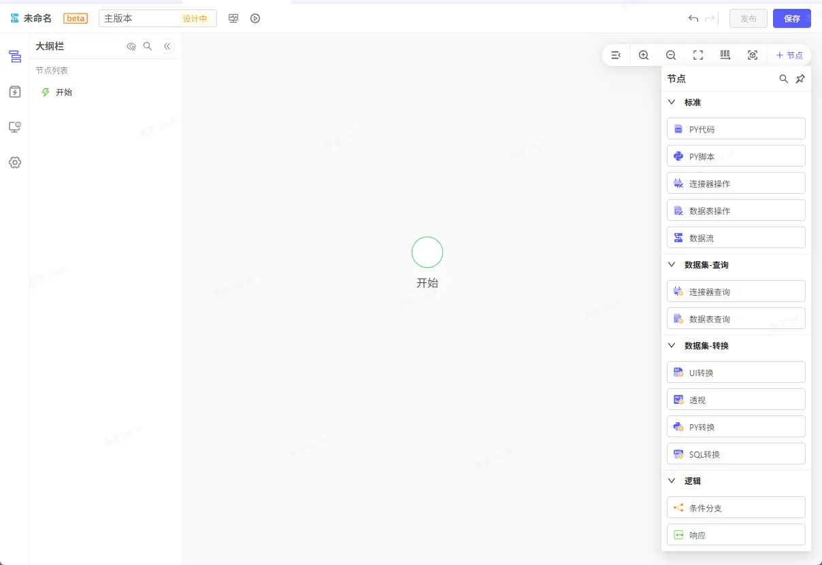Add a 数据流 node
This screenshot has height=565, width=822.
tap(736, 237)
